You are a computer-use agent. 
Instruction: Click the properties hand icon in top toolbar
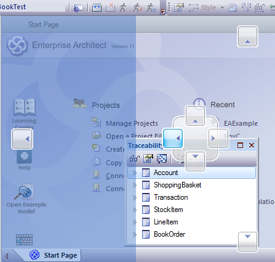click(179, 7)
